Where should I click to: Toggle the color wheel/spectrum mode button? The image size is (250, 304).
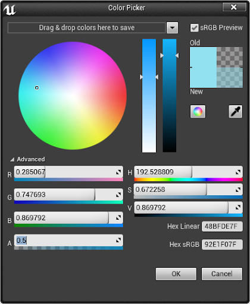pos(198,112)
